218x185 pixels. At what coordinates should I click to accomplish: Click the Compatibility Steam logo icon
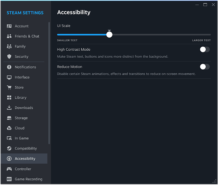[x=9, y=148]
